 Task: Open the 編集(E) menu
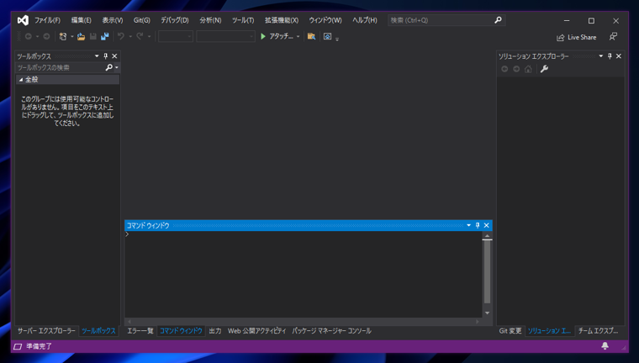(81, 20)
